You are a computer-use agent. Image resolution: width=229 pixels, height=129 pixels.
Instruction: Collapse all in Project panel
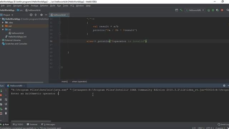(x=36, y=15)
